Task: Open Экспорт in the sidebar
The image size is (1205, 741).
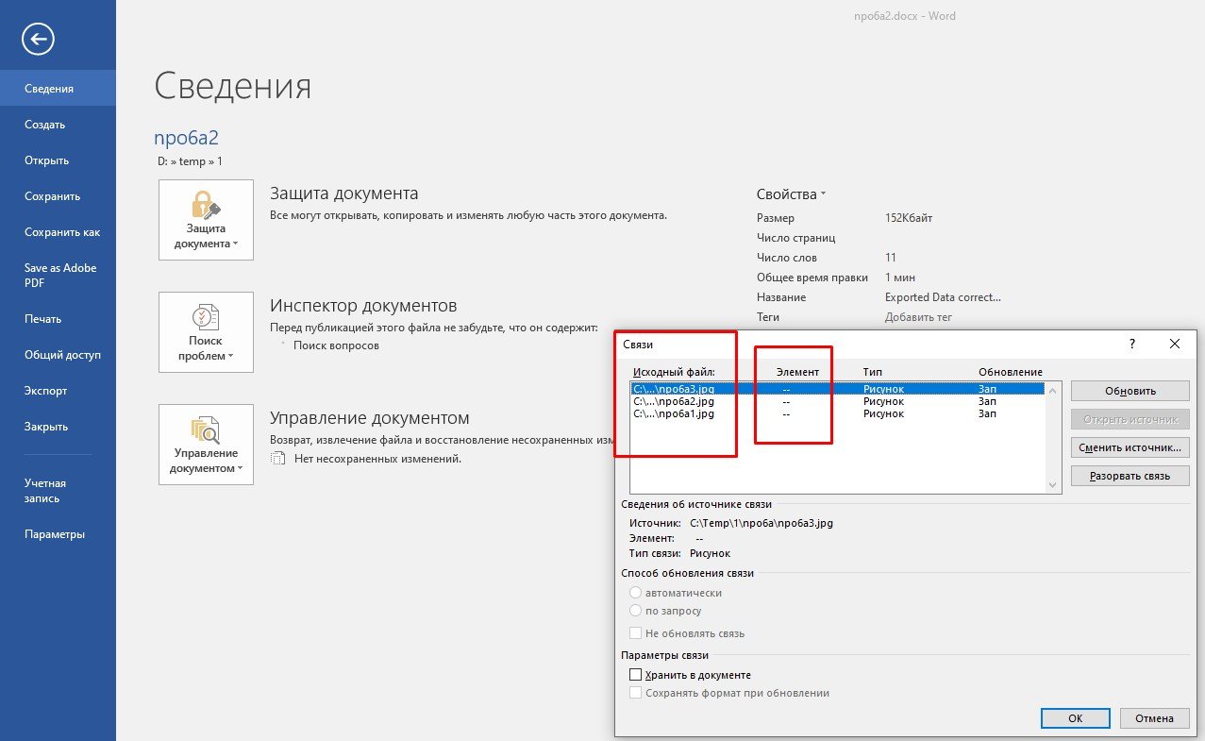Action: click(x=58, y=391)
